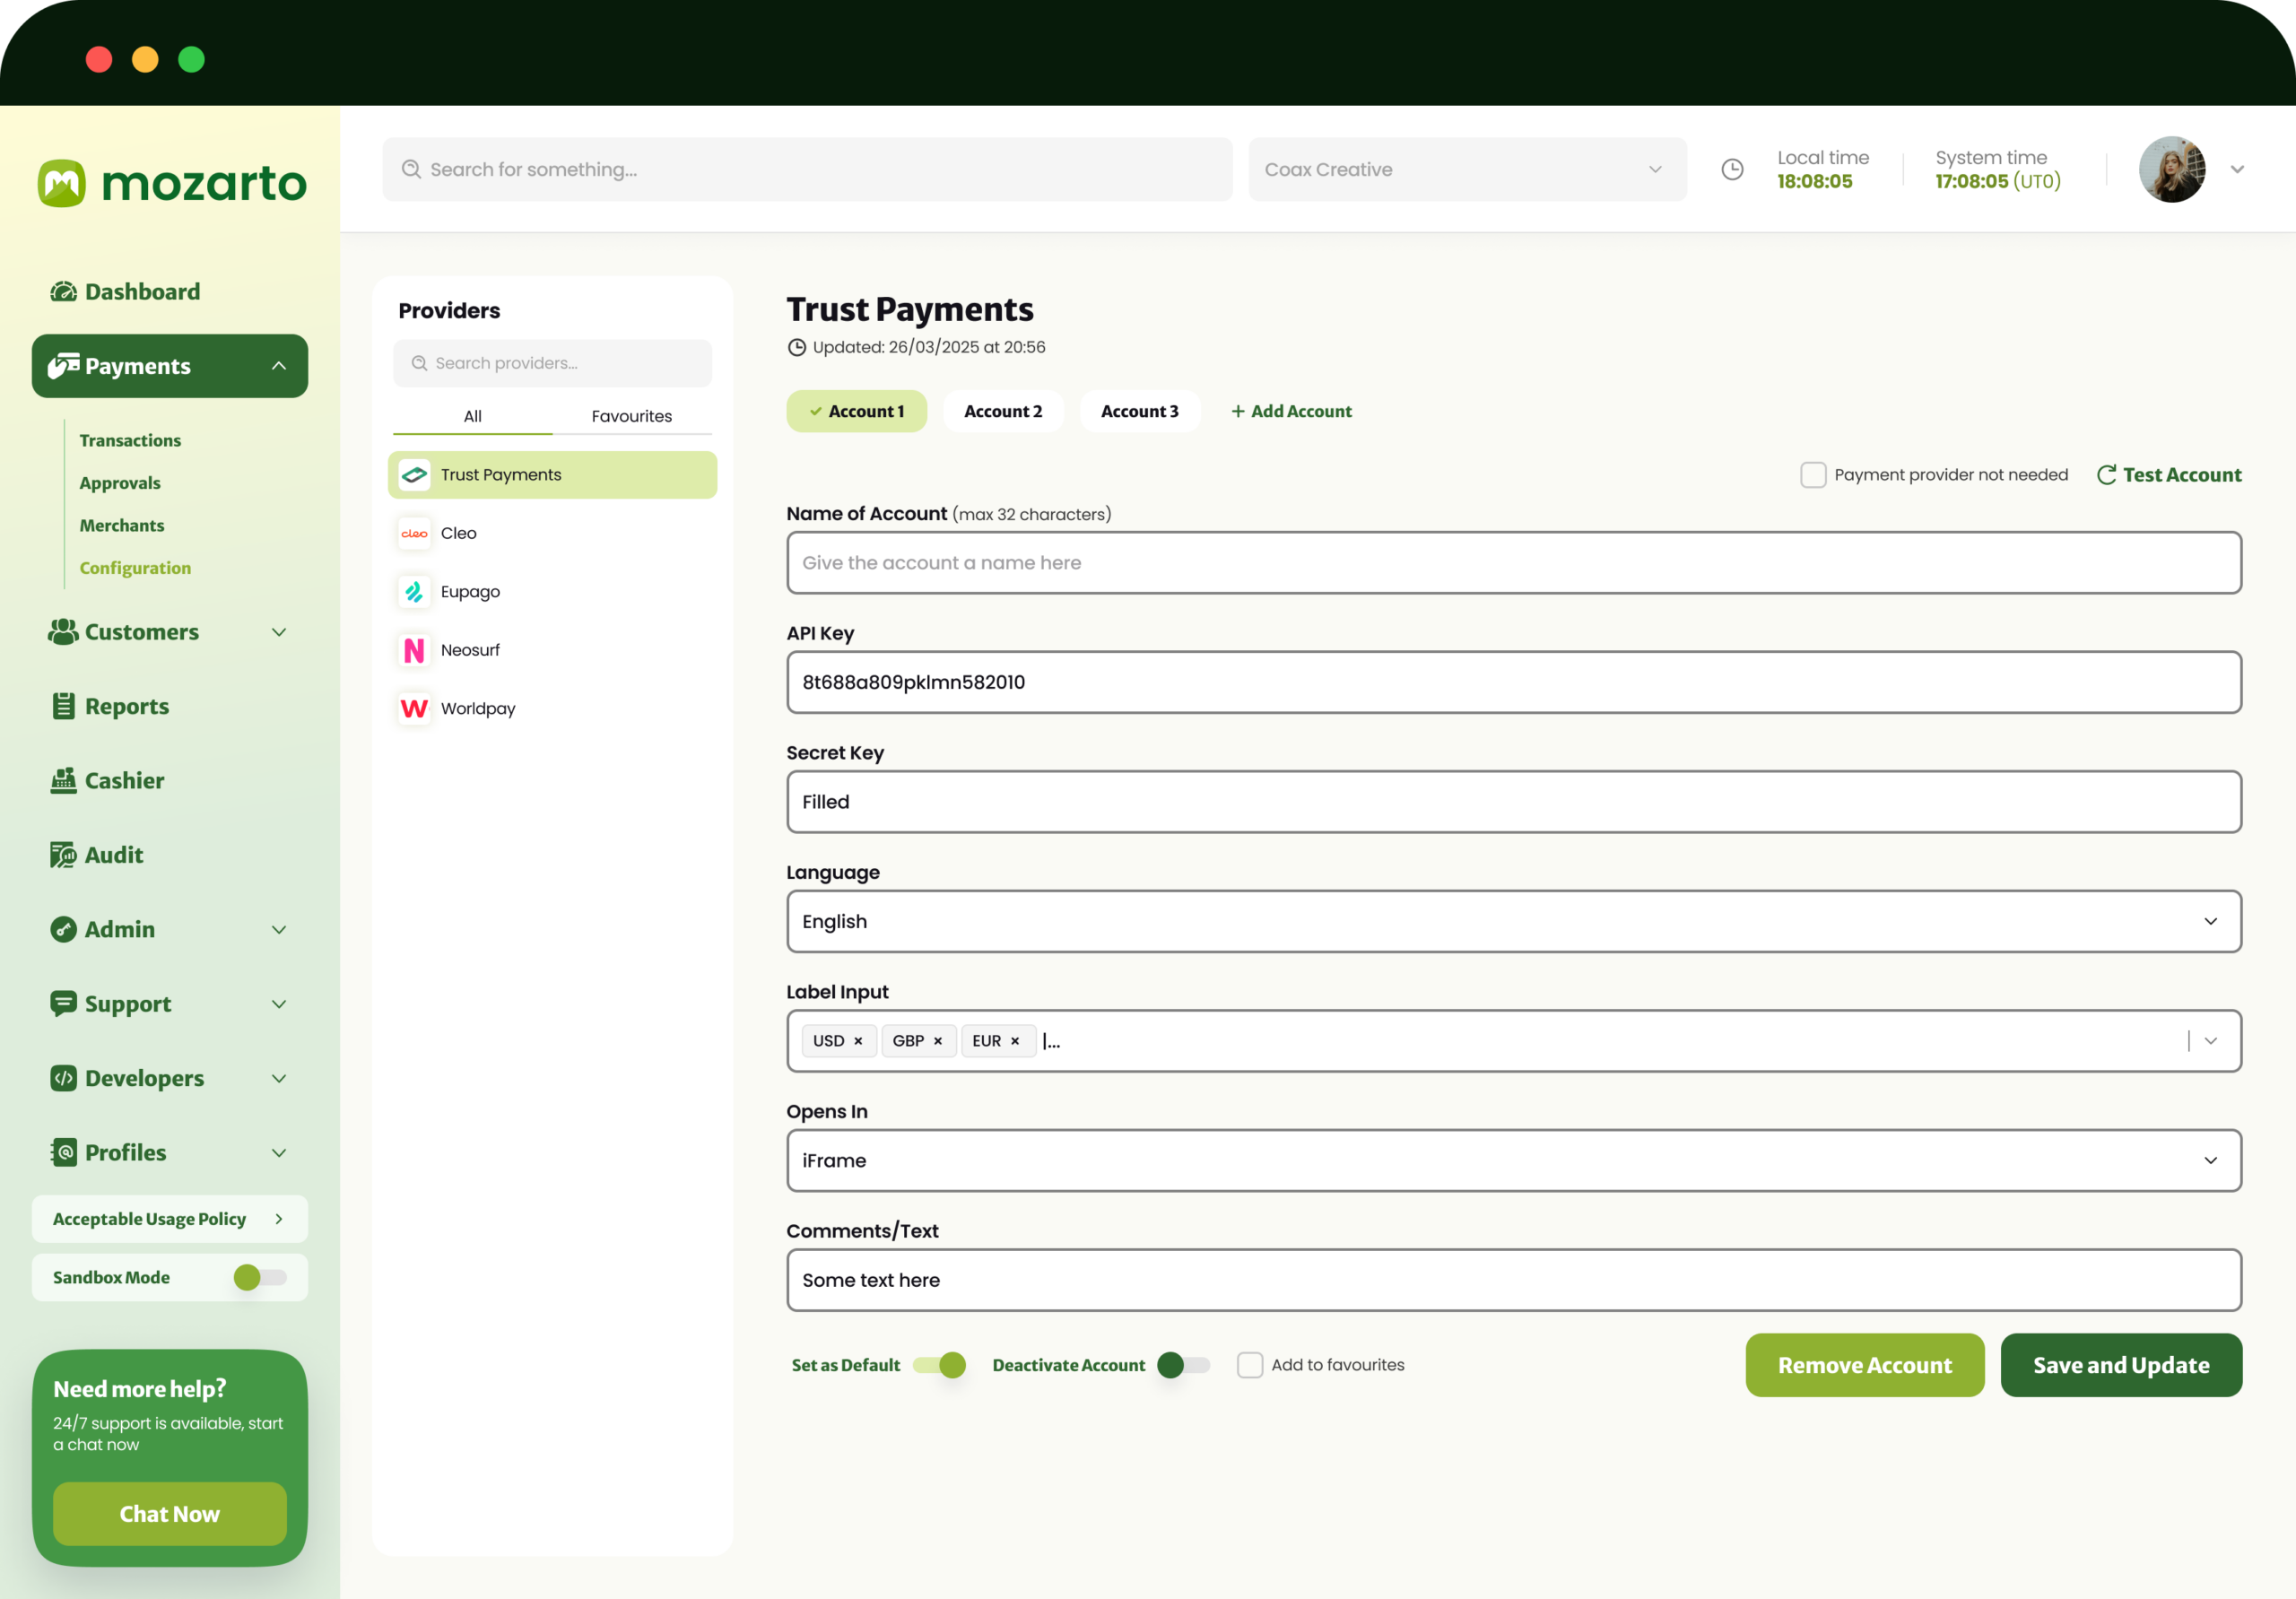Expand the Support menu chevron

pyautogui.click(x=279, y=1004)
